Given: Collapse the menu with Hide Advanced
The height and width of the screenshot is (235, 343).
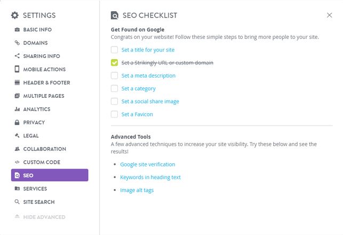Looking at the screenshot, I should [44, 217].
